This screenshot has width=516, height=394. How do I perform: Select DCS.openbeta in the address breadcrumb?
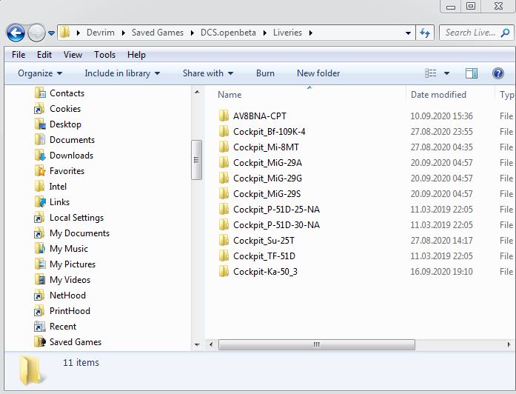point(228,33)
